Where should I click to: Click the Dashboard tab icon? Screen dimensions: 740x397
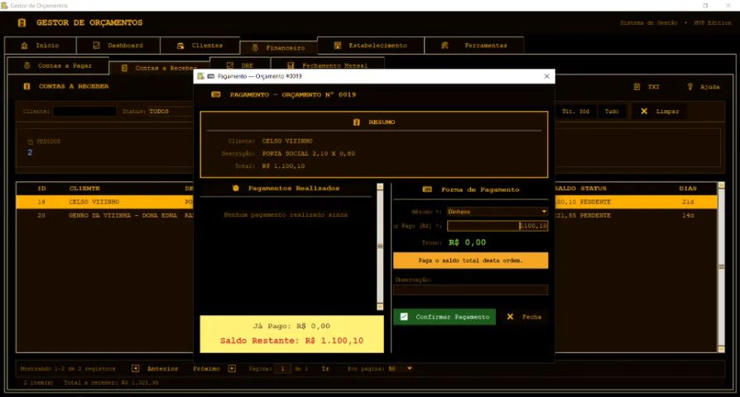pos(96,45)
